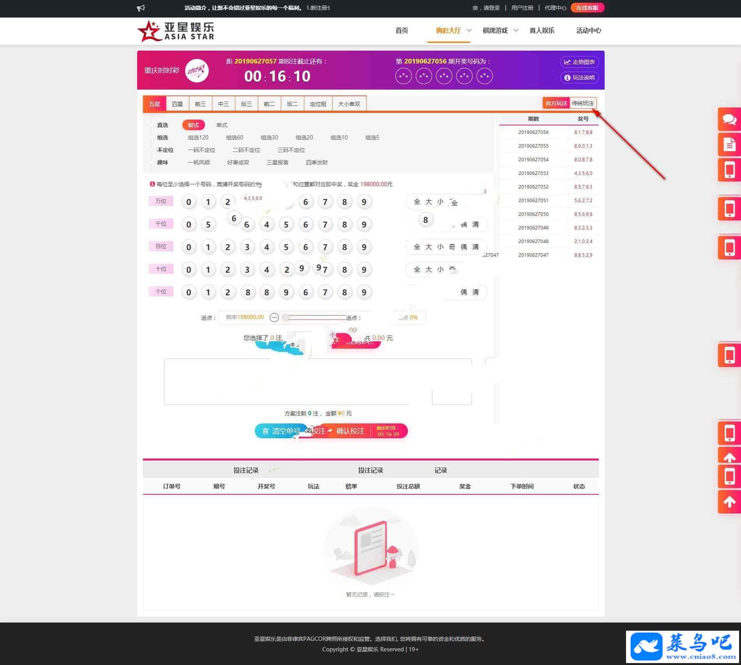
Task: Choose the 一码不定位 play type
Action: (x=201, y=150)
